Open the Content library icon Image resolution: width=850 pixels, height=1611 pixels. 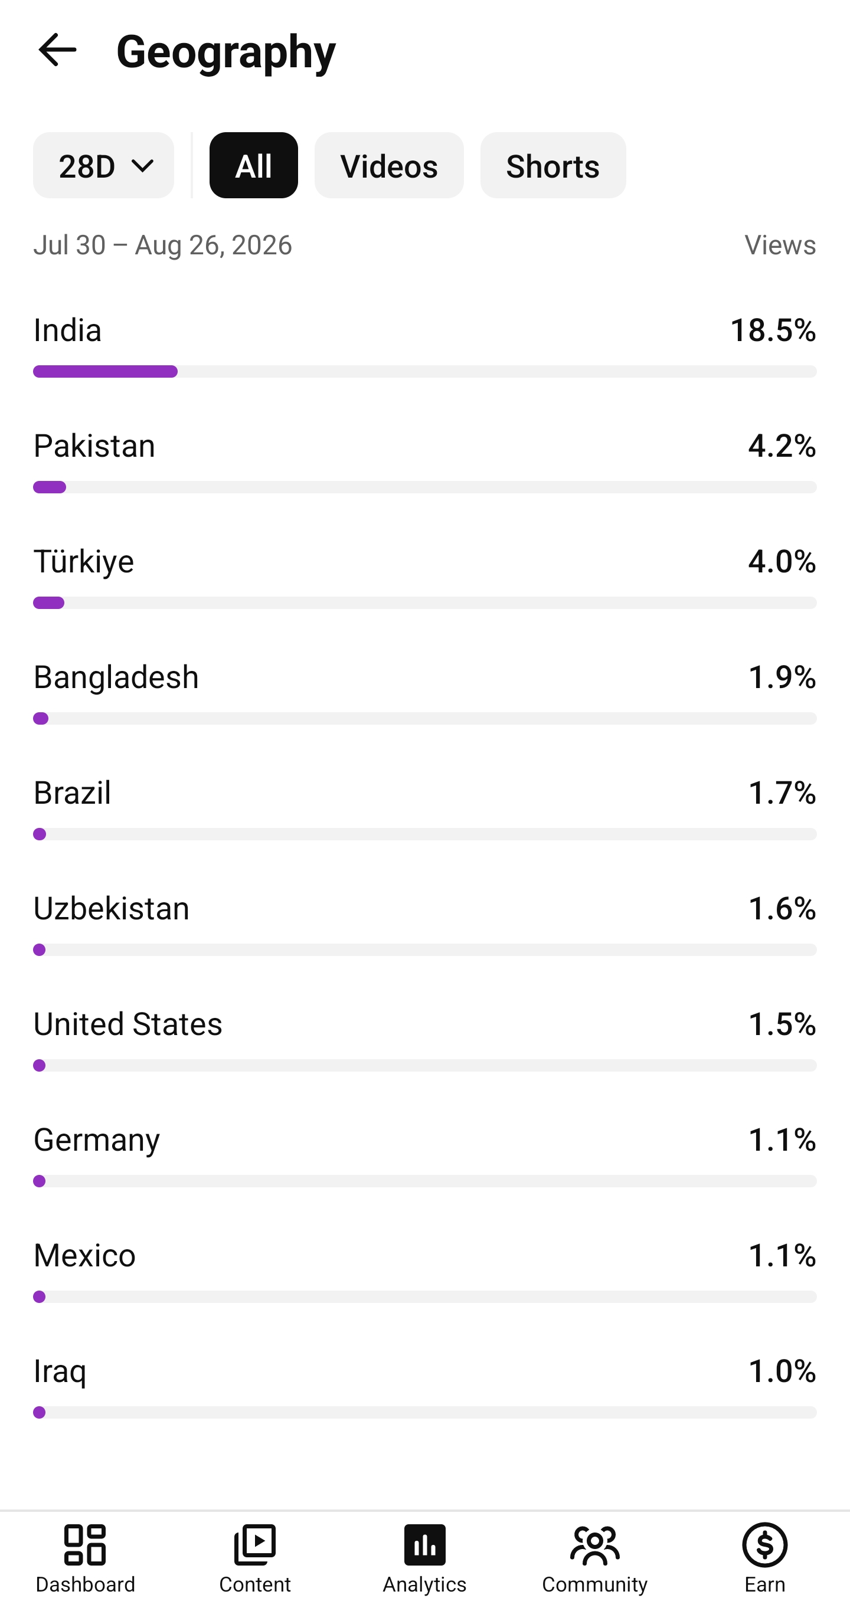pyautogui.click(x=254, y=1545)
